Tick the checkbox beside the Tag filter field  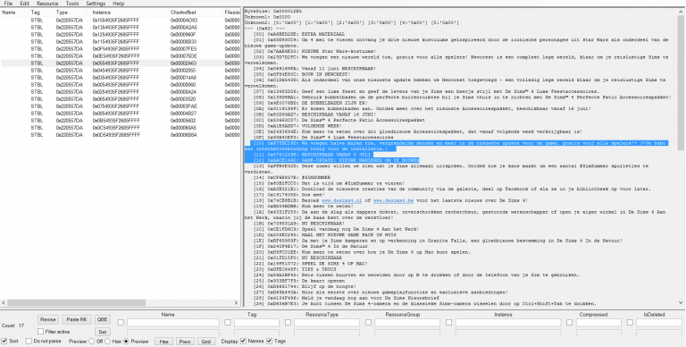[x=228, y=323]
